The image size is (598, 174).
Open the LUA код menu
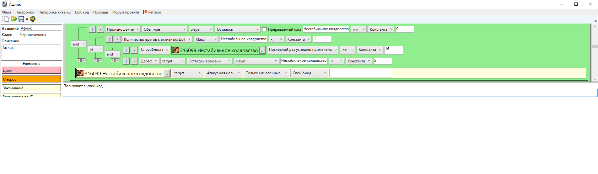(x=82, y=12)
